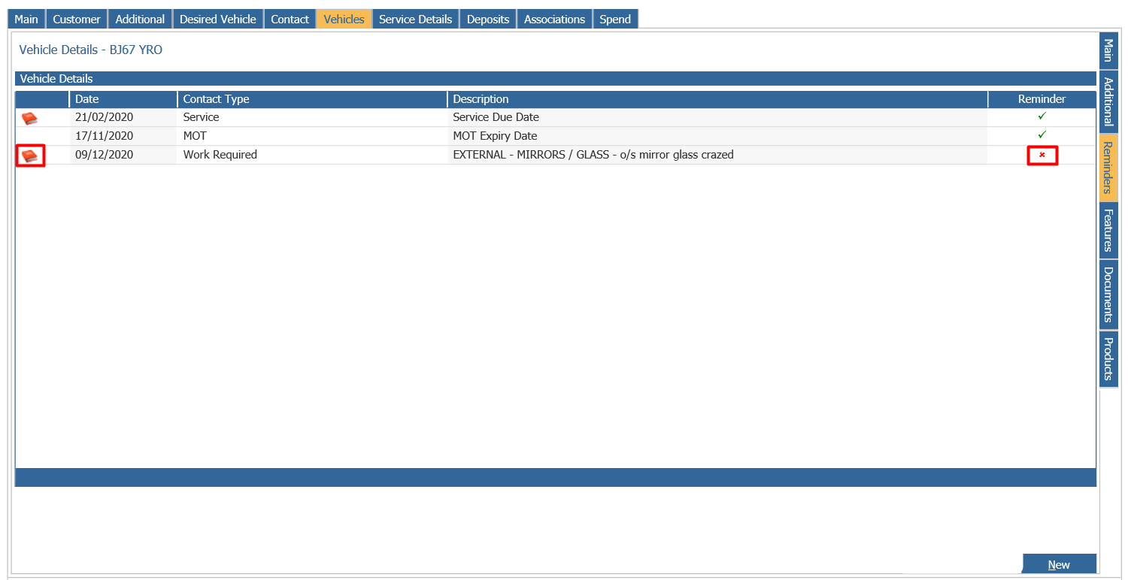This screenshot has height=580, width=1128.
Task: Select the mirror glass crazed description
Action: click(x=593, y=155)
